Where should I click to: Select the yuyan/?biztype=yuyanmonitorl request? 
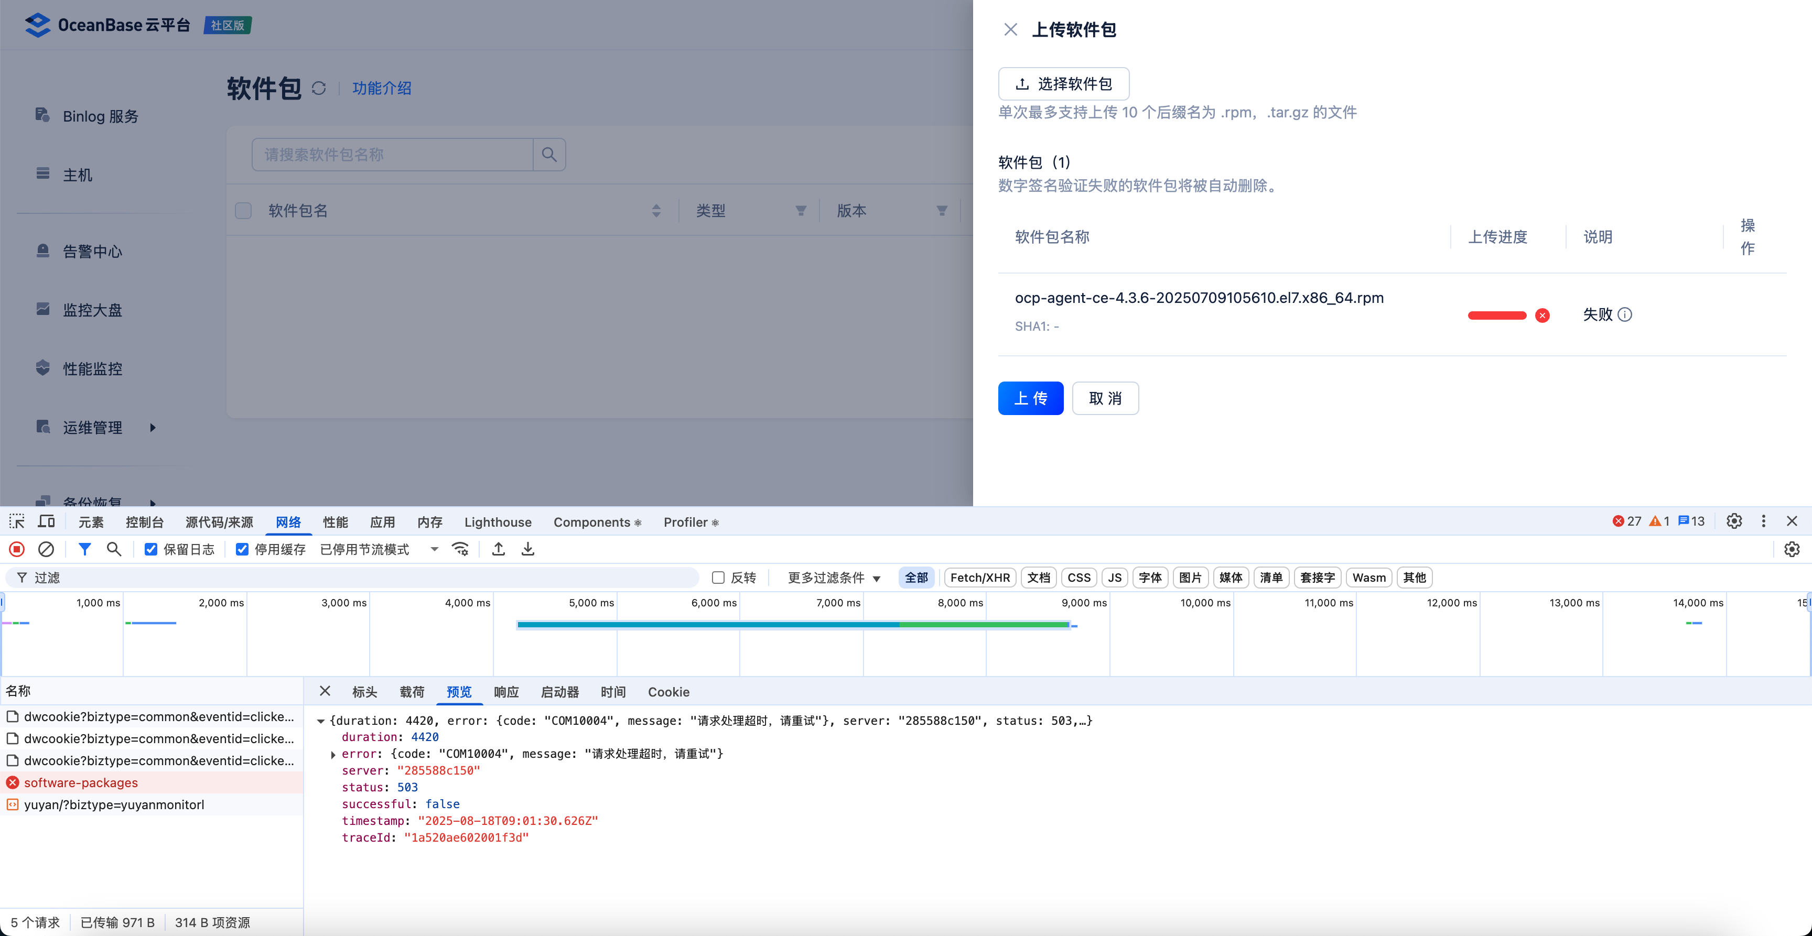(151, 804)
